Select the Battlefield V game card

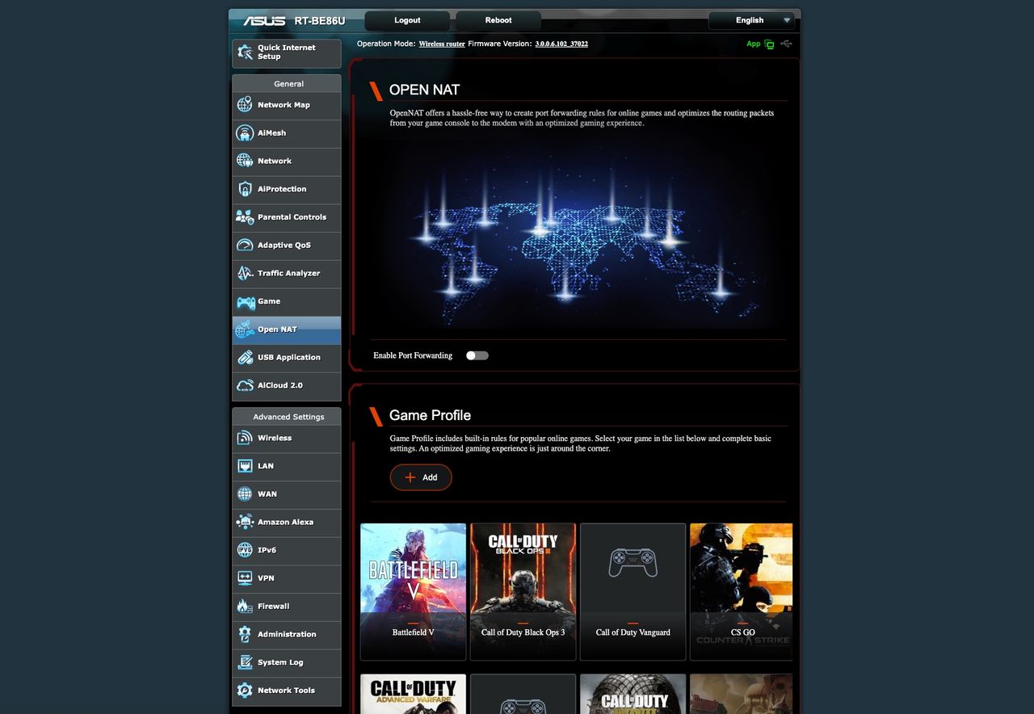pos(414,592)
